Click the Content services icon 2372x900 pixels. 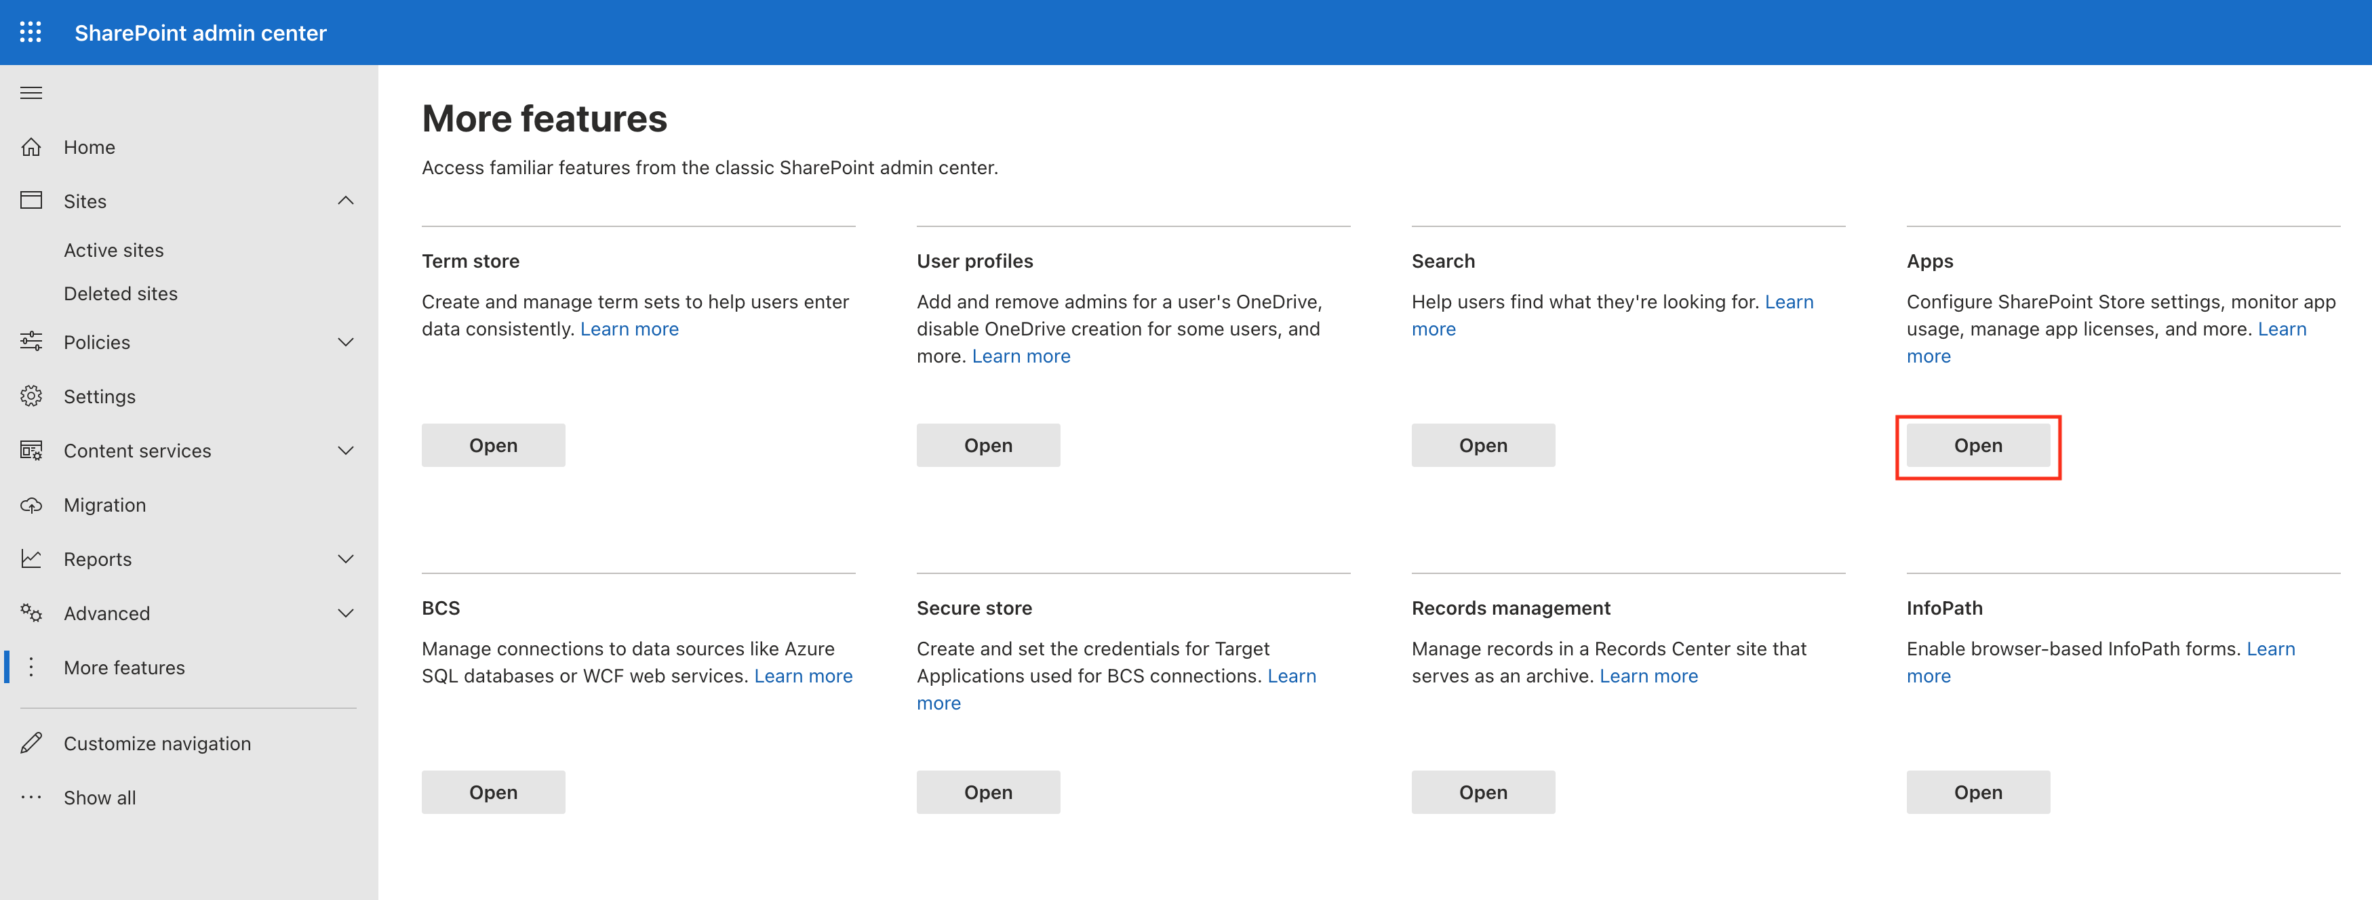(x=31, y=450)
